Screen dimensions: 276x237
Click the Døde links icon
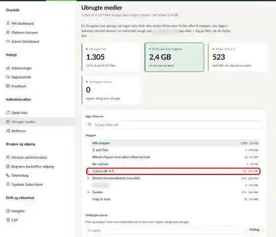point(8,113)
